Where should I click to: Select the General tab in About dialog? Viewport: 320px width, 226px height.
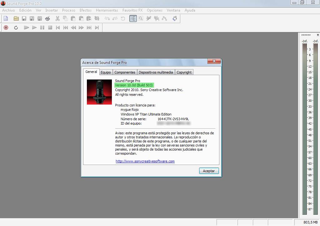pos(91,72)
